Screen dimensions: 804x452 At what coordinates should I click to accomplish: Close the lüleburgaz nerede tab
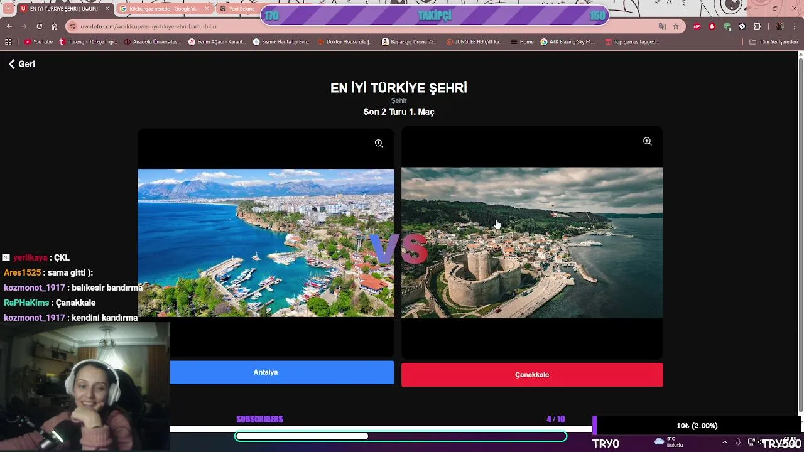click(x=207, y=9)
